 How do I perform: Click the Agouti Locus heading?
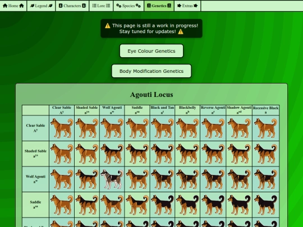pyautogui.click(x=151, y=95)
